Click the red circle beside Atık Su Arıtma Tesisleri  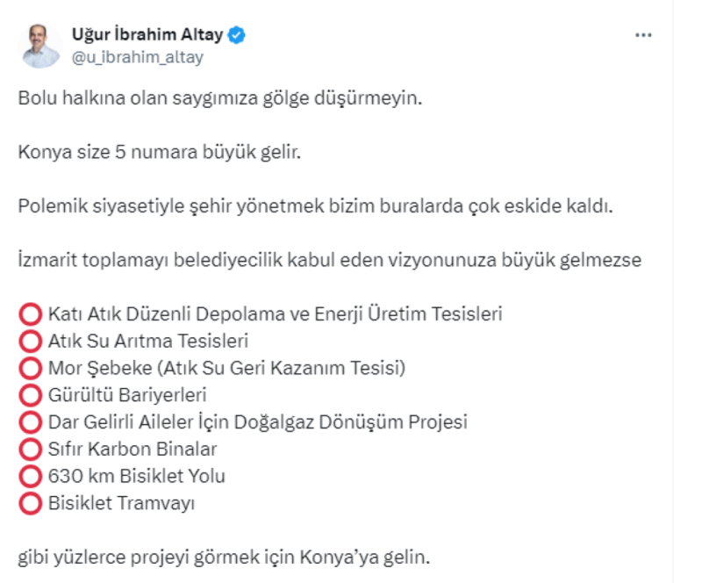tap(30, 341)
